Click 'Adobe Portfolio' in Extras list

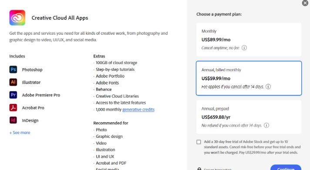coord(110,76)
